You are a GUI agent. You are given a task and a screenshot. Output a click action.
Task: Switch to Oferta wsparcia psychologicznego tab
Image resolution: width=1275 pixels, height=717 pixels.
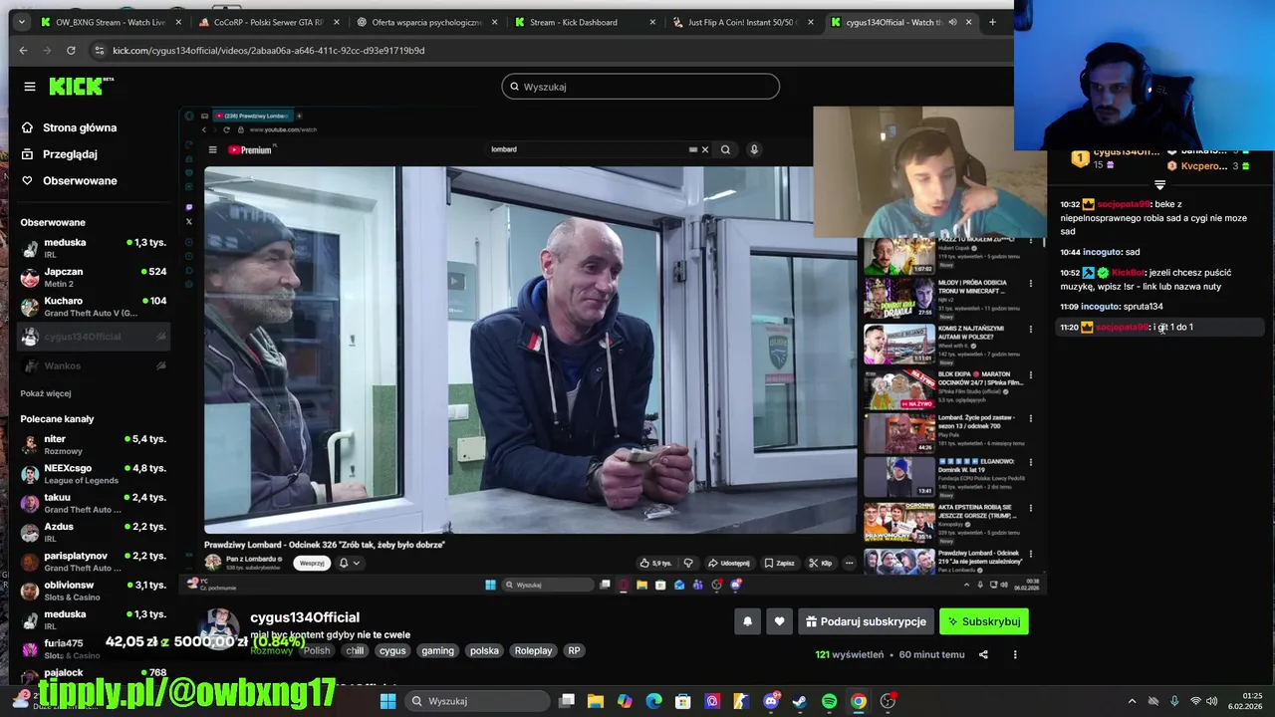click(426, 22)
